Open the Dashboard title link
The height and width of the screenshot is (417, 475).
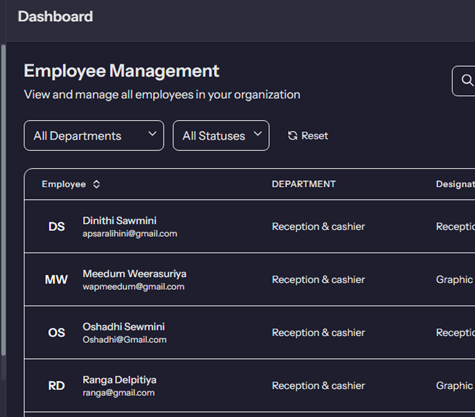(55, 16)
